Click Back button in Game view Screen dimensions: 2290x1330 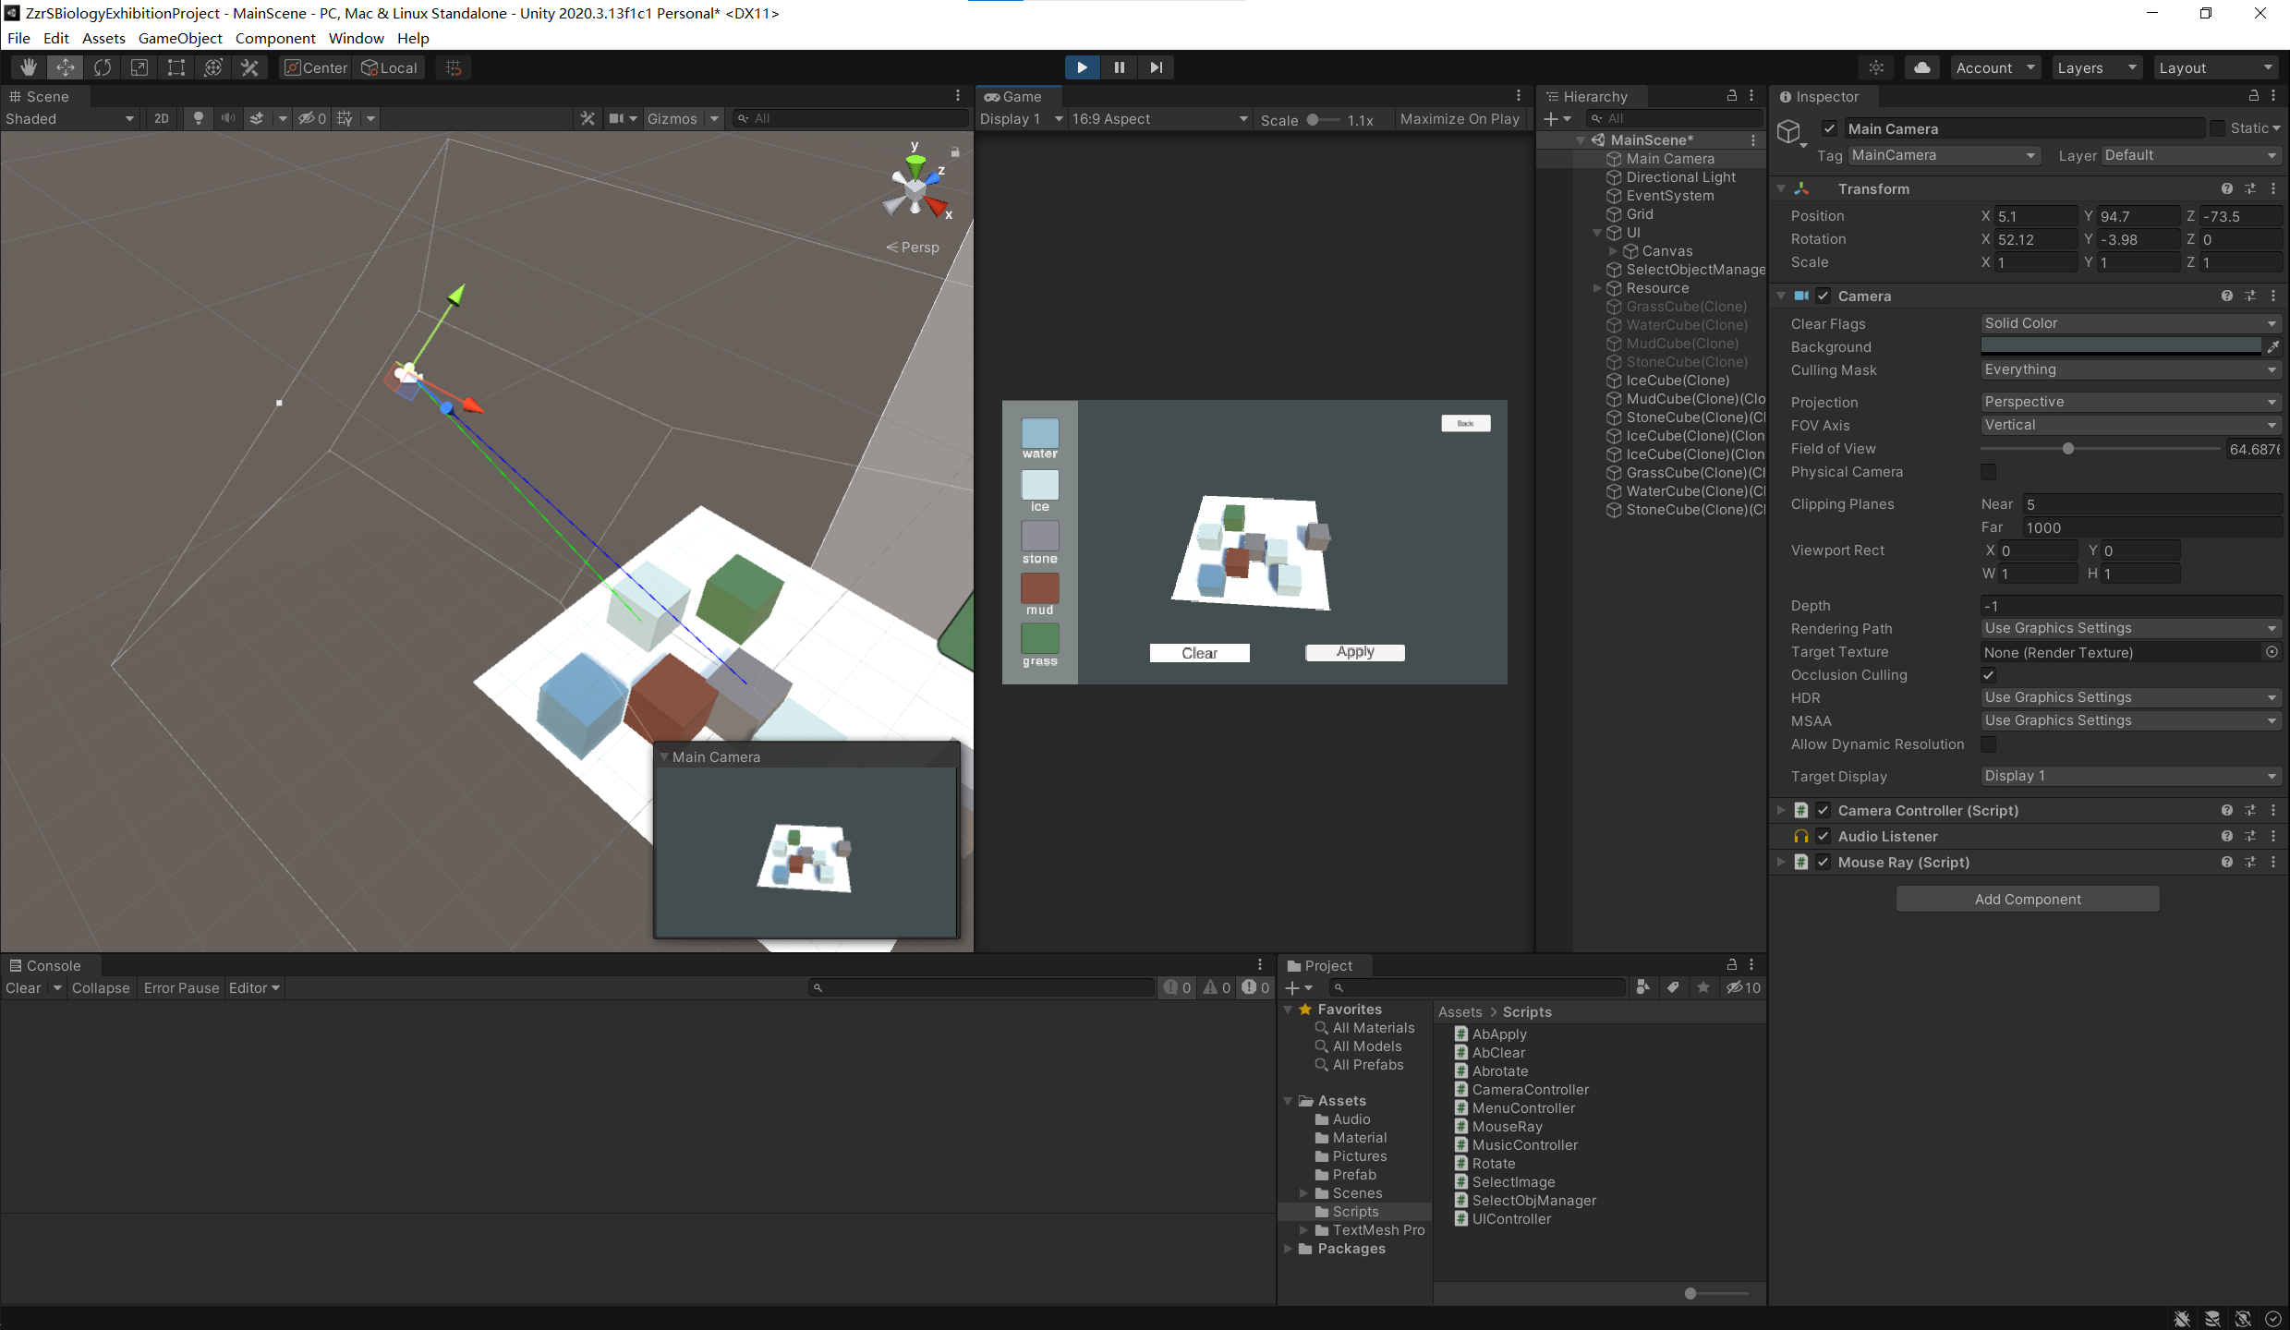(x=1466, y=423)
